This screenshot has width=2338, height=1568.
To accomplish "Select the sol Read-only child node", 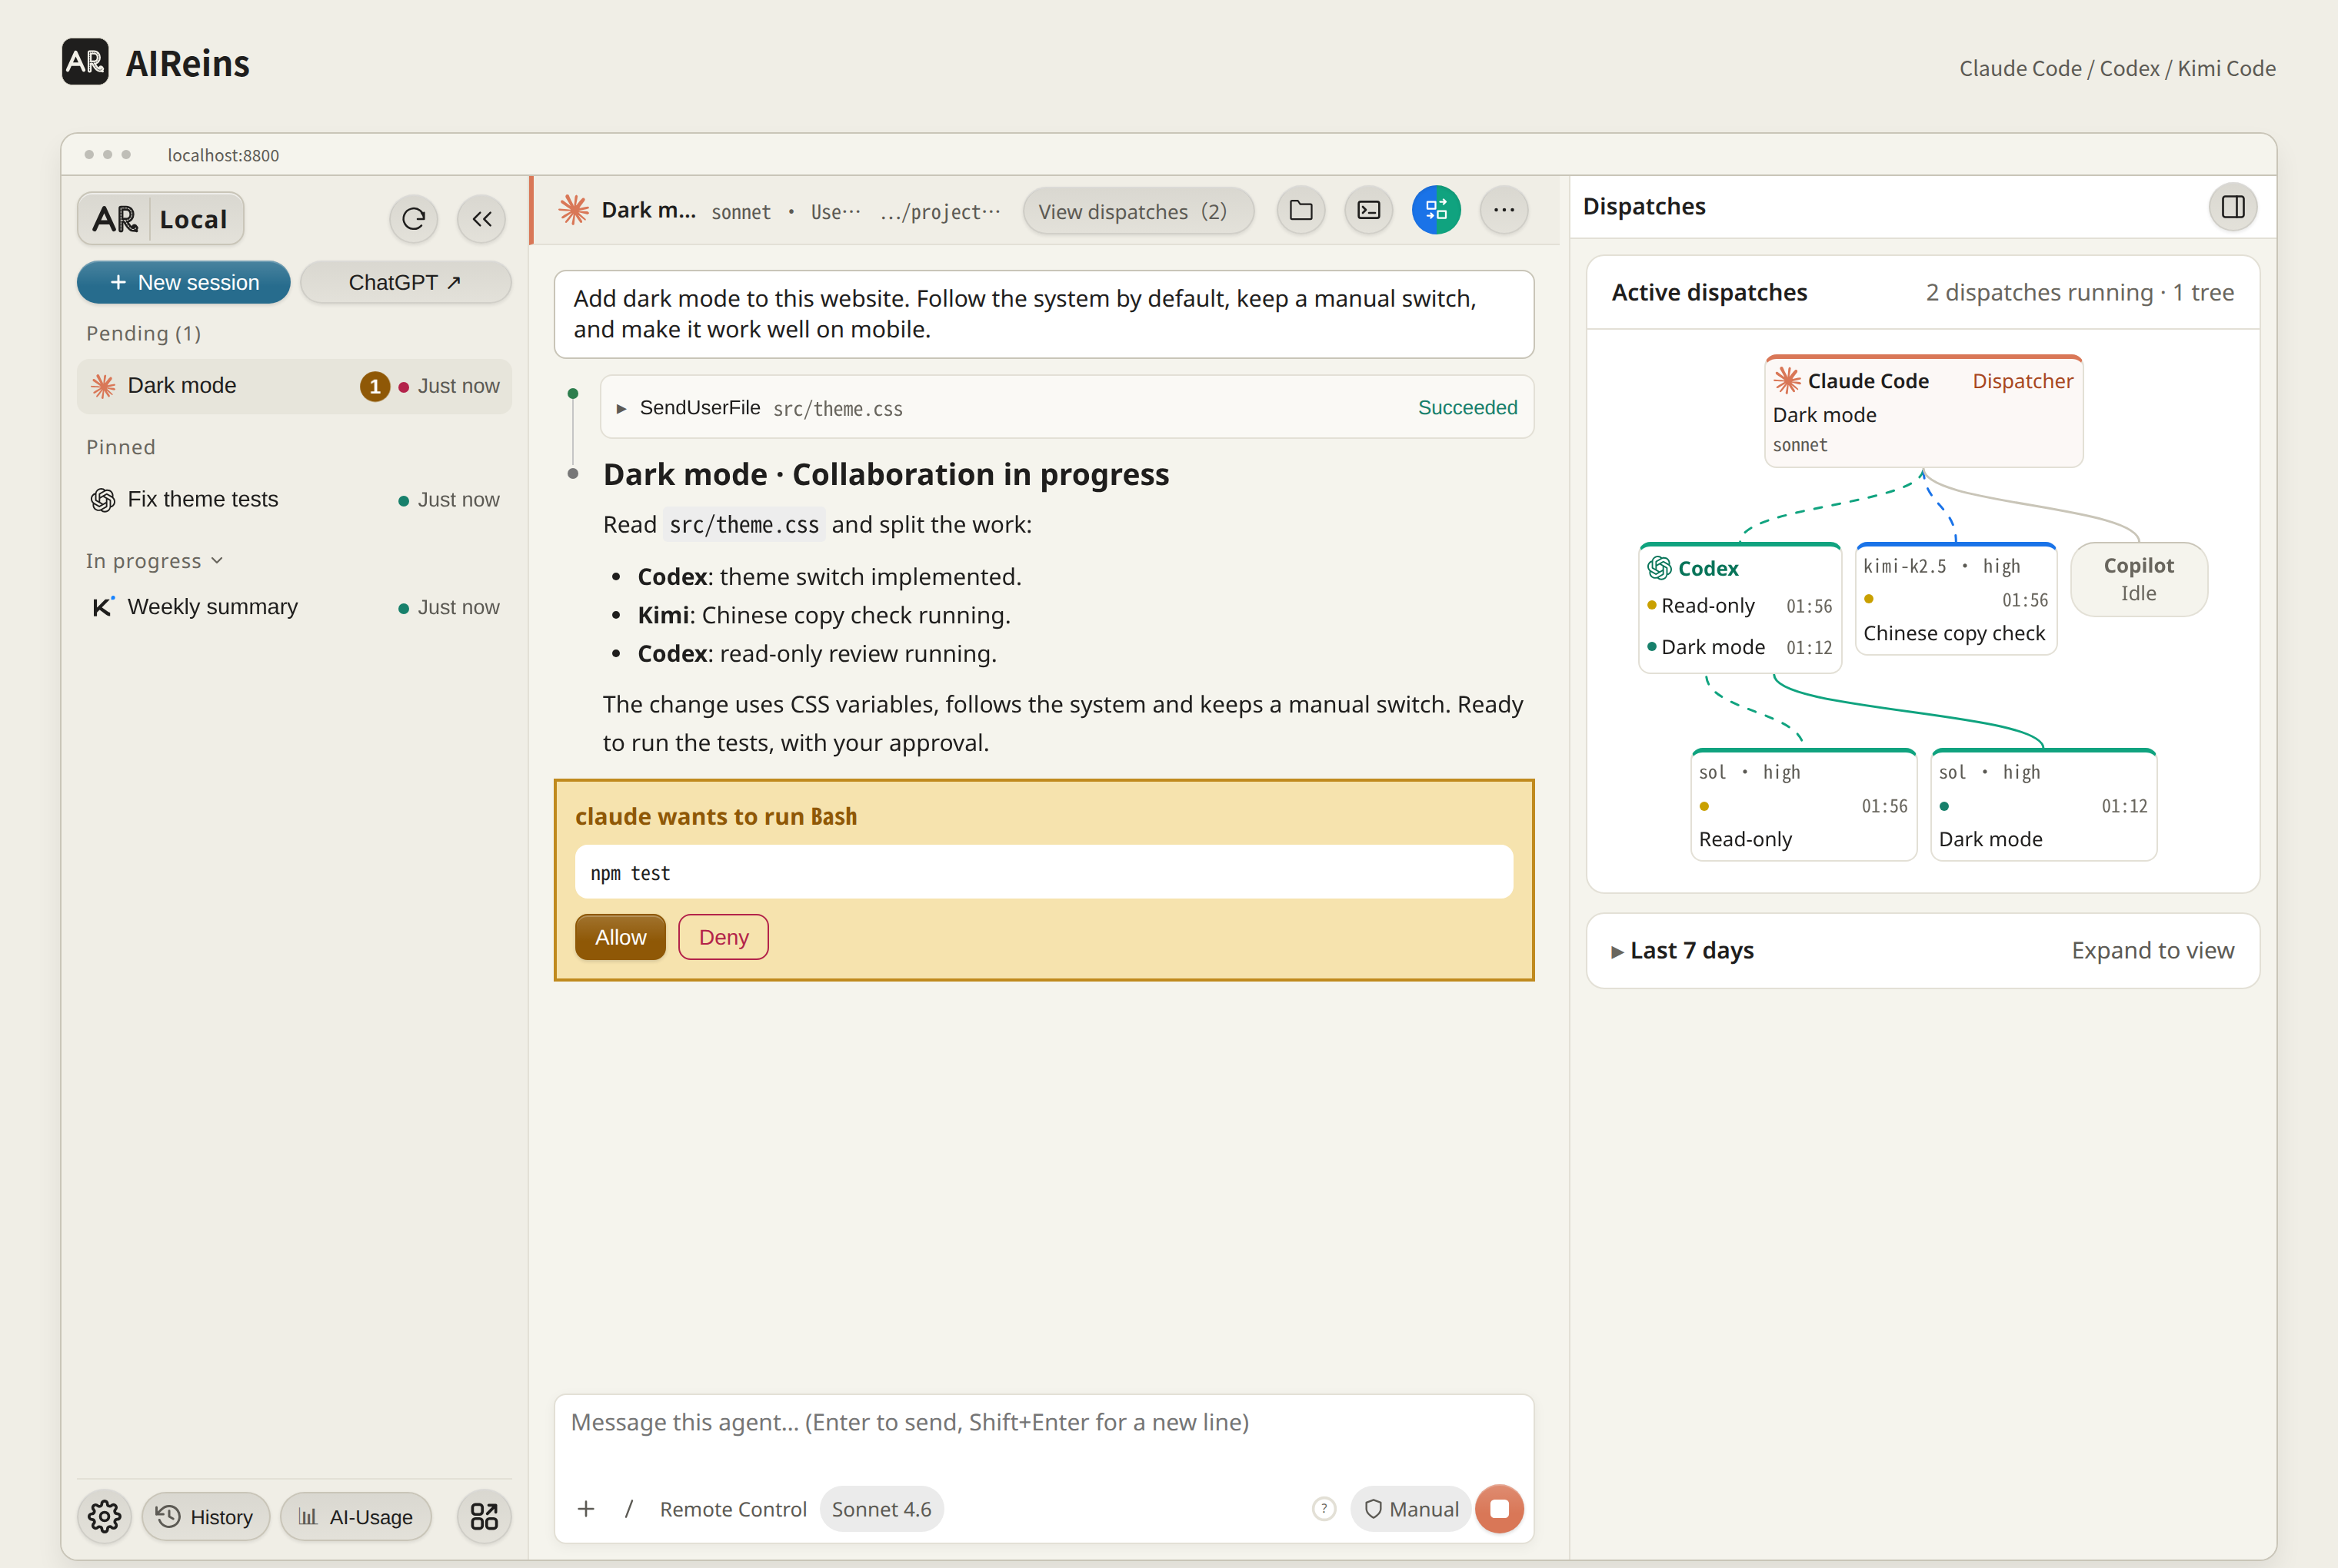I will pyautogui.click(x=1803, y=805).
